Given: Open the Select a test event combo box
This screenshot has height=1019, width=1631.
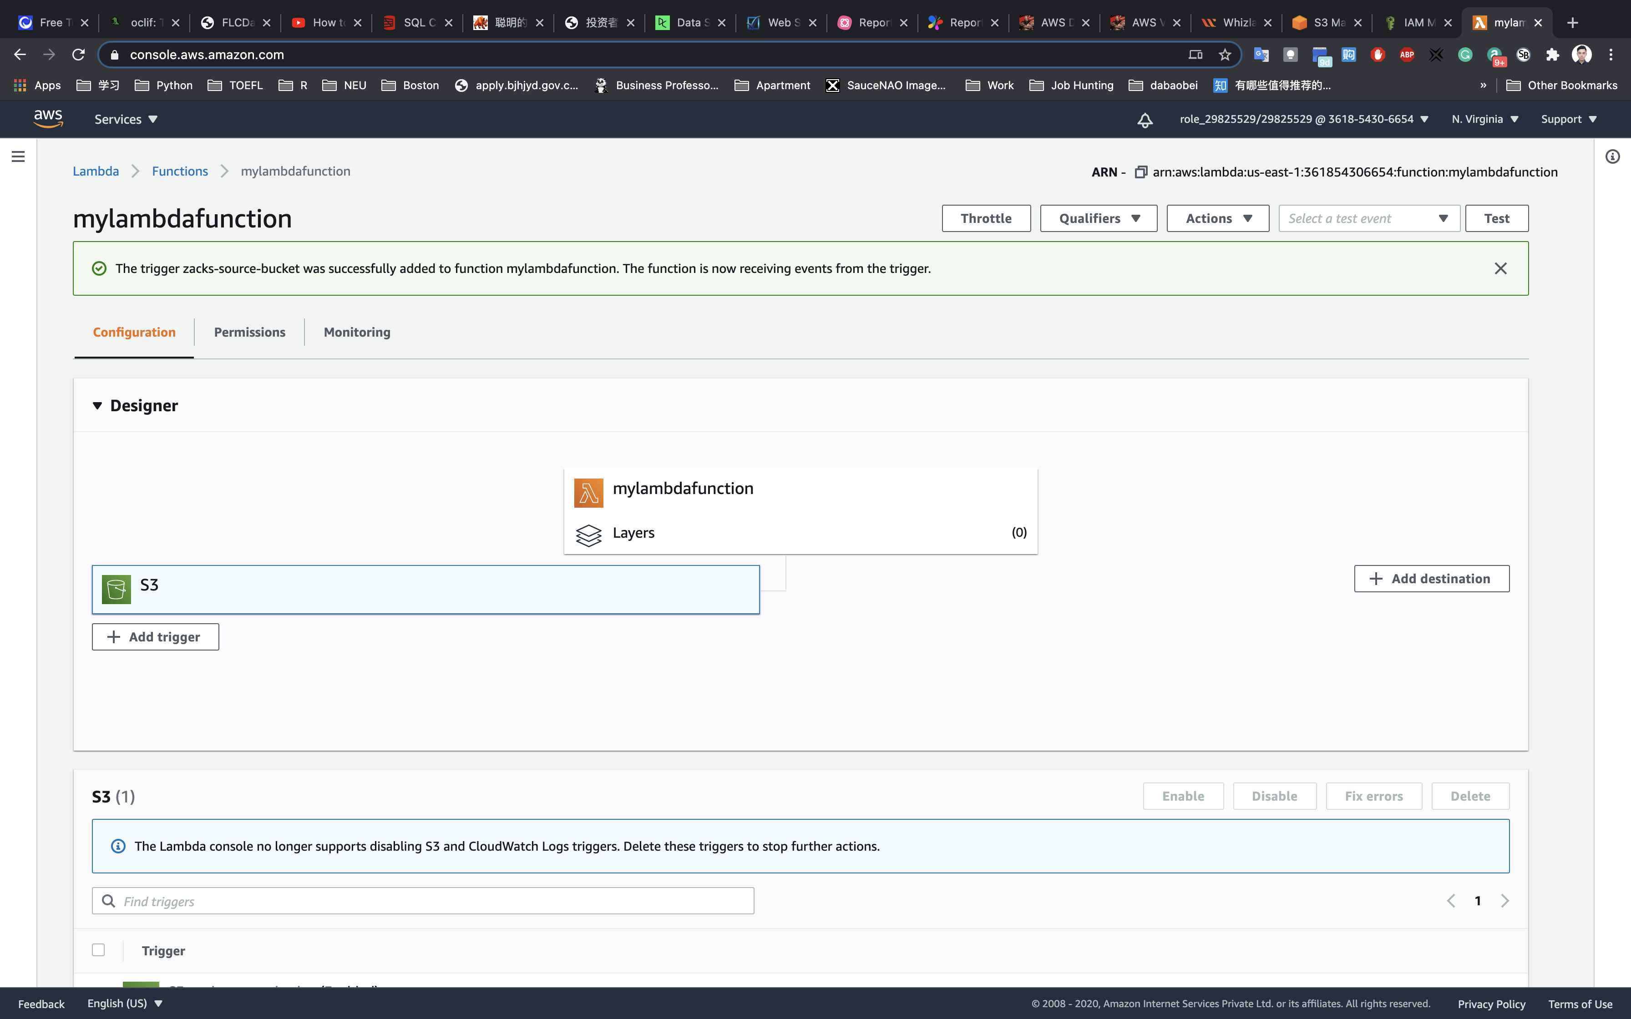Looking at the screenshot, I should point(1368,218).
